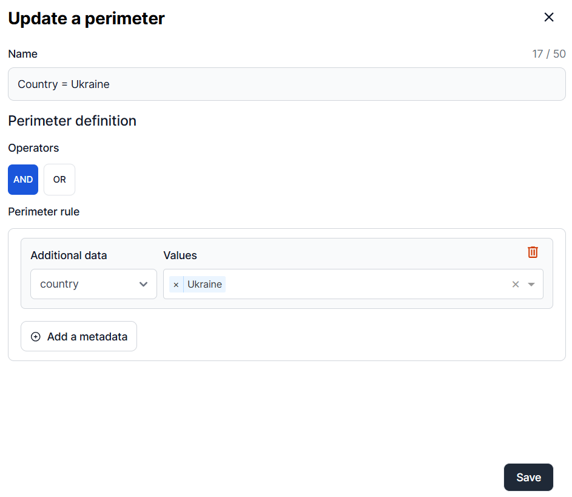Click the 17 / 50 character counter

point(548,54)
